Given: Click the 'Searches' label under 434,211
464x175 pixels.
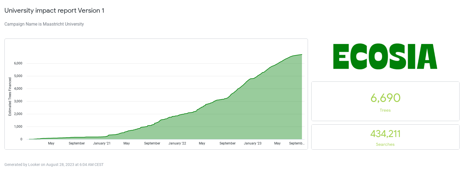Looking at the screenshot, I should [385, 144].
